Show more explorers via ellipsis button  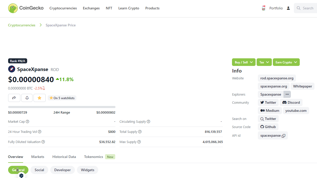pos(287,94)
